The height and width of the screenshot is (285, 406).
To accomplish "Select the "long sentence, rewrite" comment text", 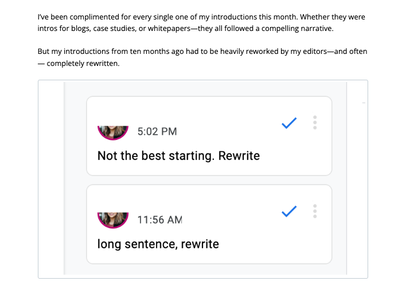I will point(158,244).
